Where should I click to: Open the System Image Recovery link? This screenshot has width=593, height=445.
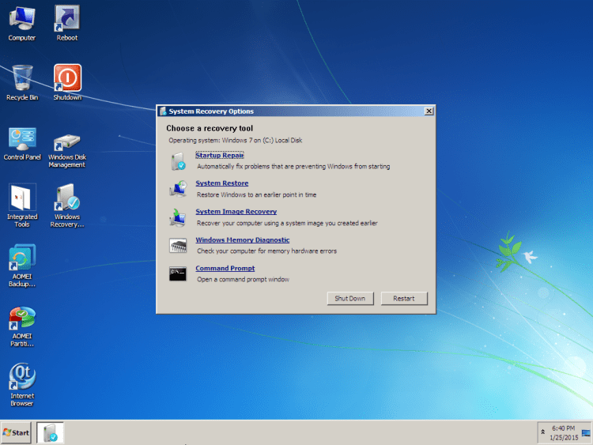[x=236, y=212]
